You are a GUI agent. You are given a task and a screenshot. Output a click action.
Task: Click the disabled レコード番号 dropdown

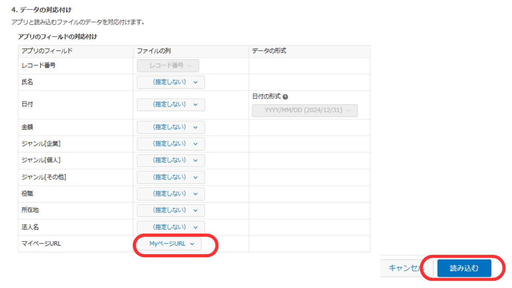point(168,66)
